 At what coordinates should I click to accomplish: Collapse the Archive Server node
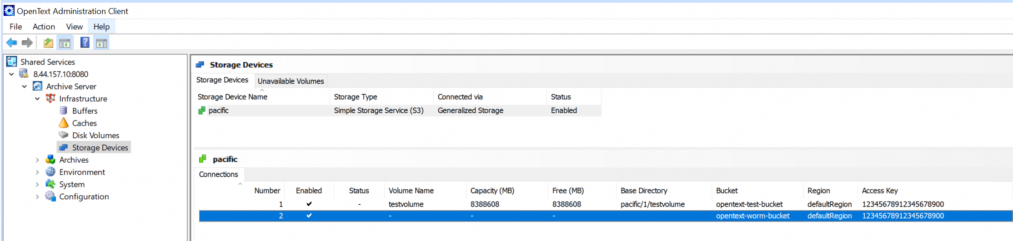click(25, 87)
